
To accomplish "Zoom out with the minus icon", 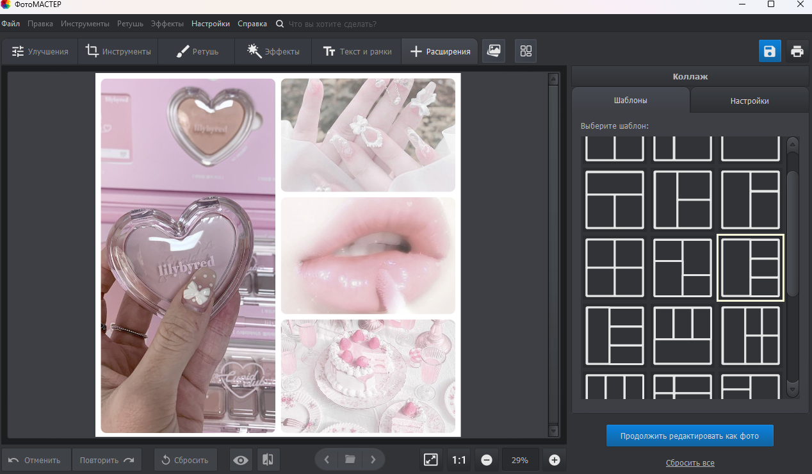I will (487, 460).
